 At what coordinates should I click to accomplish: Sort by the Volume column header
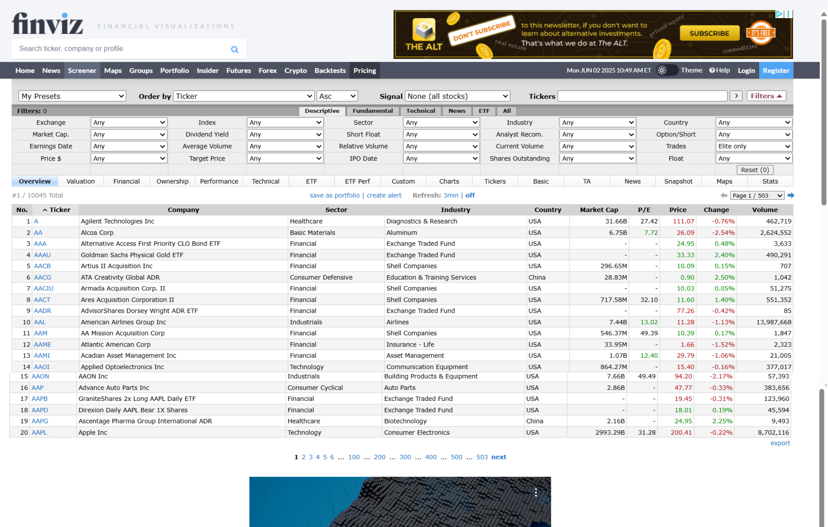tap(765, 210)
